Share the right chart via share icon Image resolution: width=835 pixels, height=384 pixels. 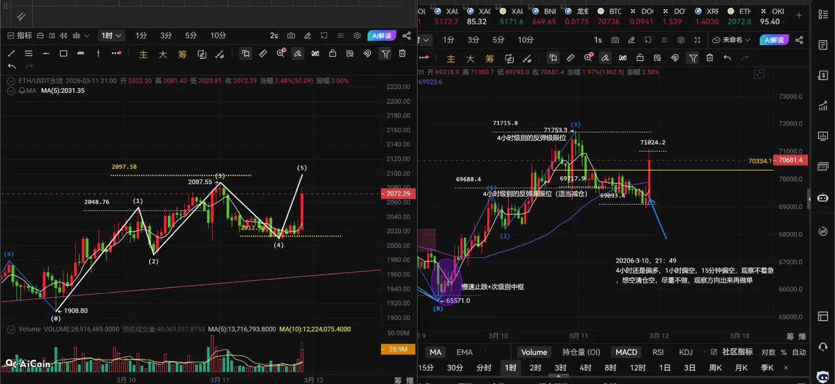point(799,40)
